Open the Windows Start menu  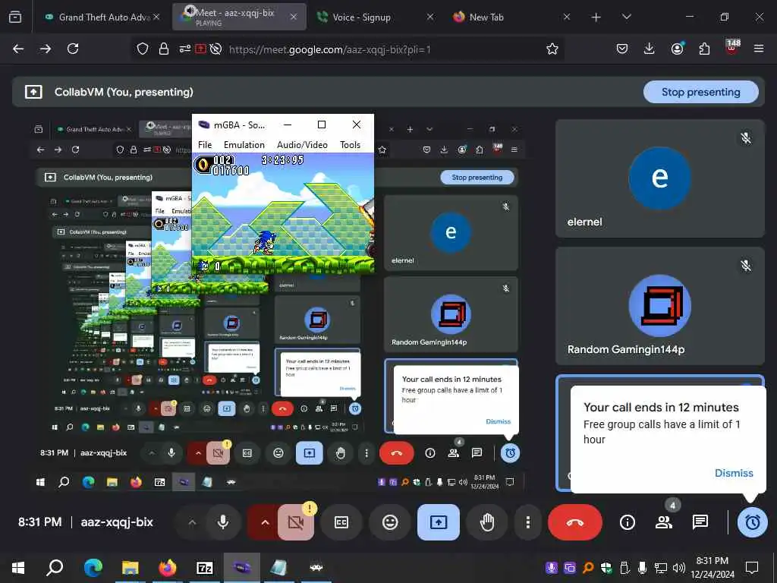tap(18, 567)
